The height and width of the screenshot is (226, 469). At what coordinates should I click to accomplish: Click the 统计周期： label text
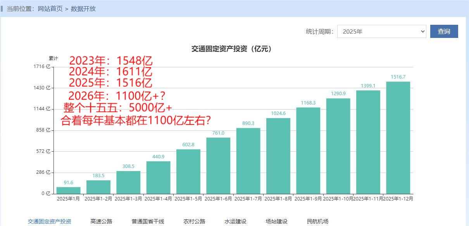tap(320, 32)
